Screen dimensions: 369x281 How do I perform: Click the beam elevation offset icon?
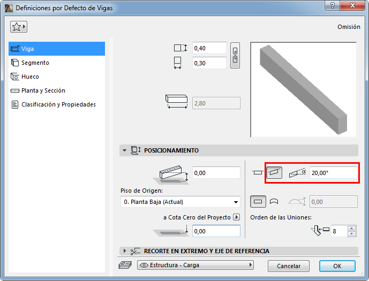click(x=171, y=175)
